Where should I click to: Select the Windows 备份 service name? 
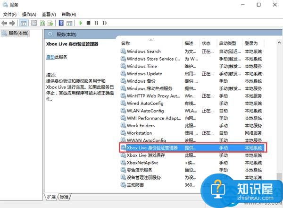(x=141, y=81)
